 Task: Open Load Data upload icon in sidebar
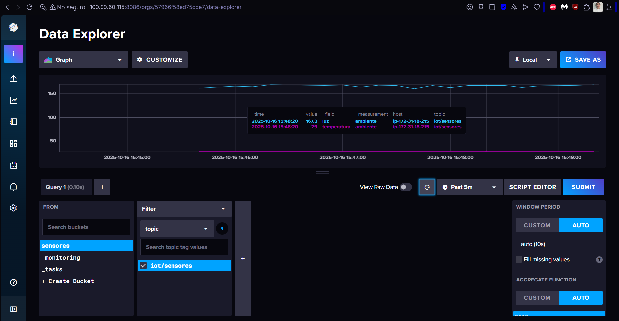13,79
